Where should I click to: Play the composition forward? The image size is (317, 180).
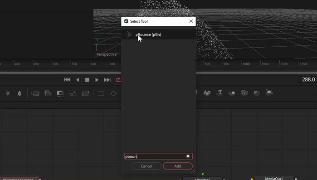[97, 80]
